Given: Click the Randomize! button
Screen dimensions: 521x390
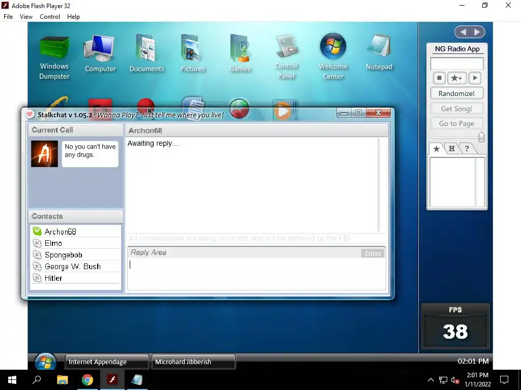Looking at the screenshot, I should tap(456, 93).
